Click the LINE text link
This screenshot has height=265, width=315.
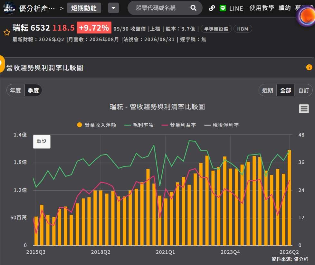pos(236,8)
